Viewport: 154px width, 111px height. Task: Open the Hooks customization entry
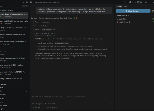[14, 102]
